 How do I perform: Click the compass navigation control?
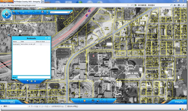click(x=7, y=14)
